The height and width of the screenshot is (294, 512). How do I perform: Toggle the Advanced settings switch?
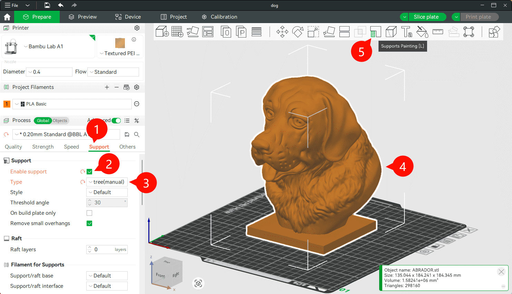116,120
